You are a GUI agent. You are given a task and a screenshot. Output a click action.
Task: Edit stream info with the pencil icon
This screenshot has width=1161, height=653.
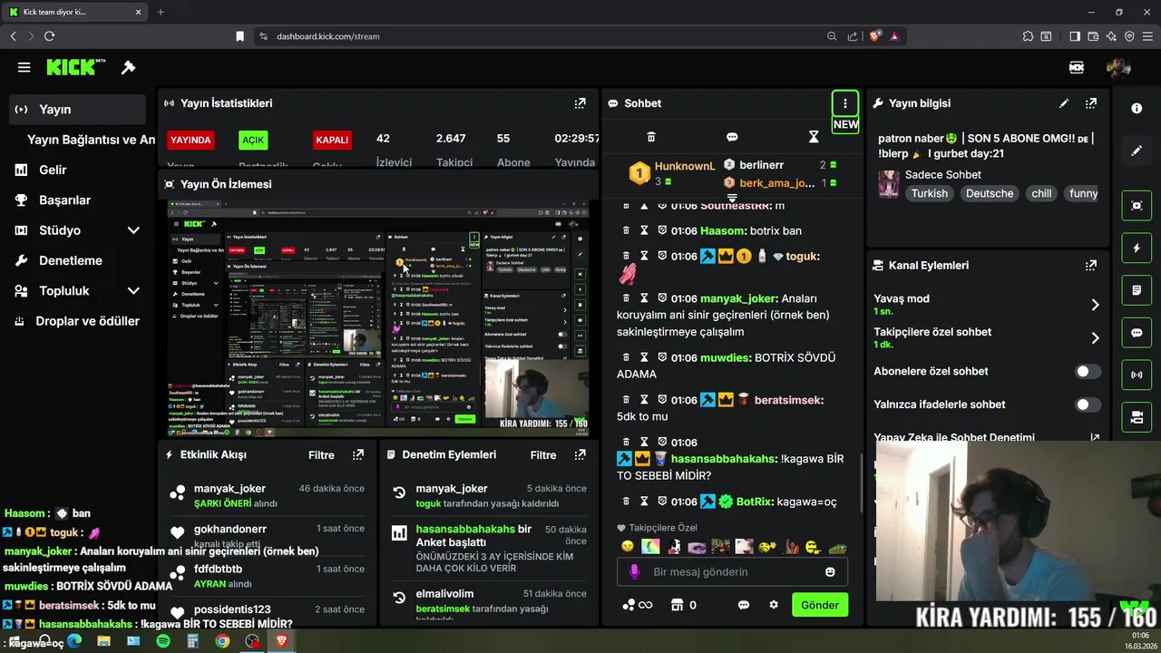(1064, 103)
